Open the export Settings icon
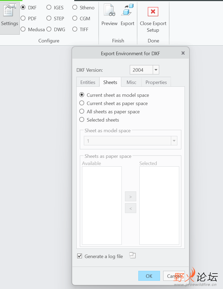 pos(9,11)
